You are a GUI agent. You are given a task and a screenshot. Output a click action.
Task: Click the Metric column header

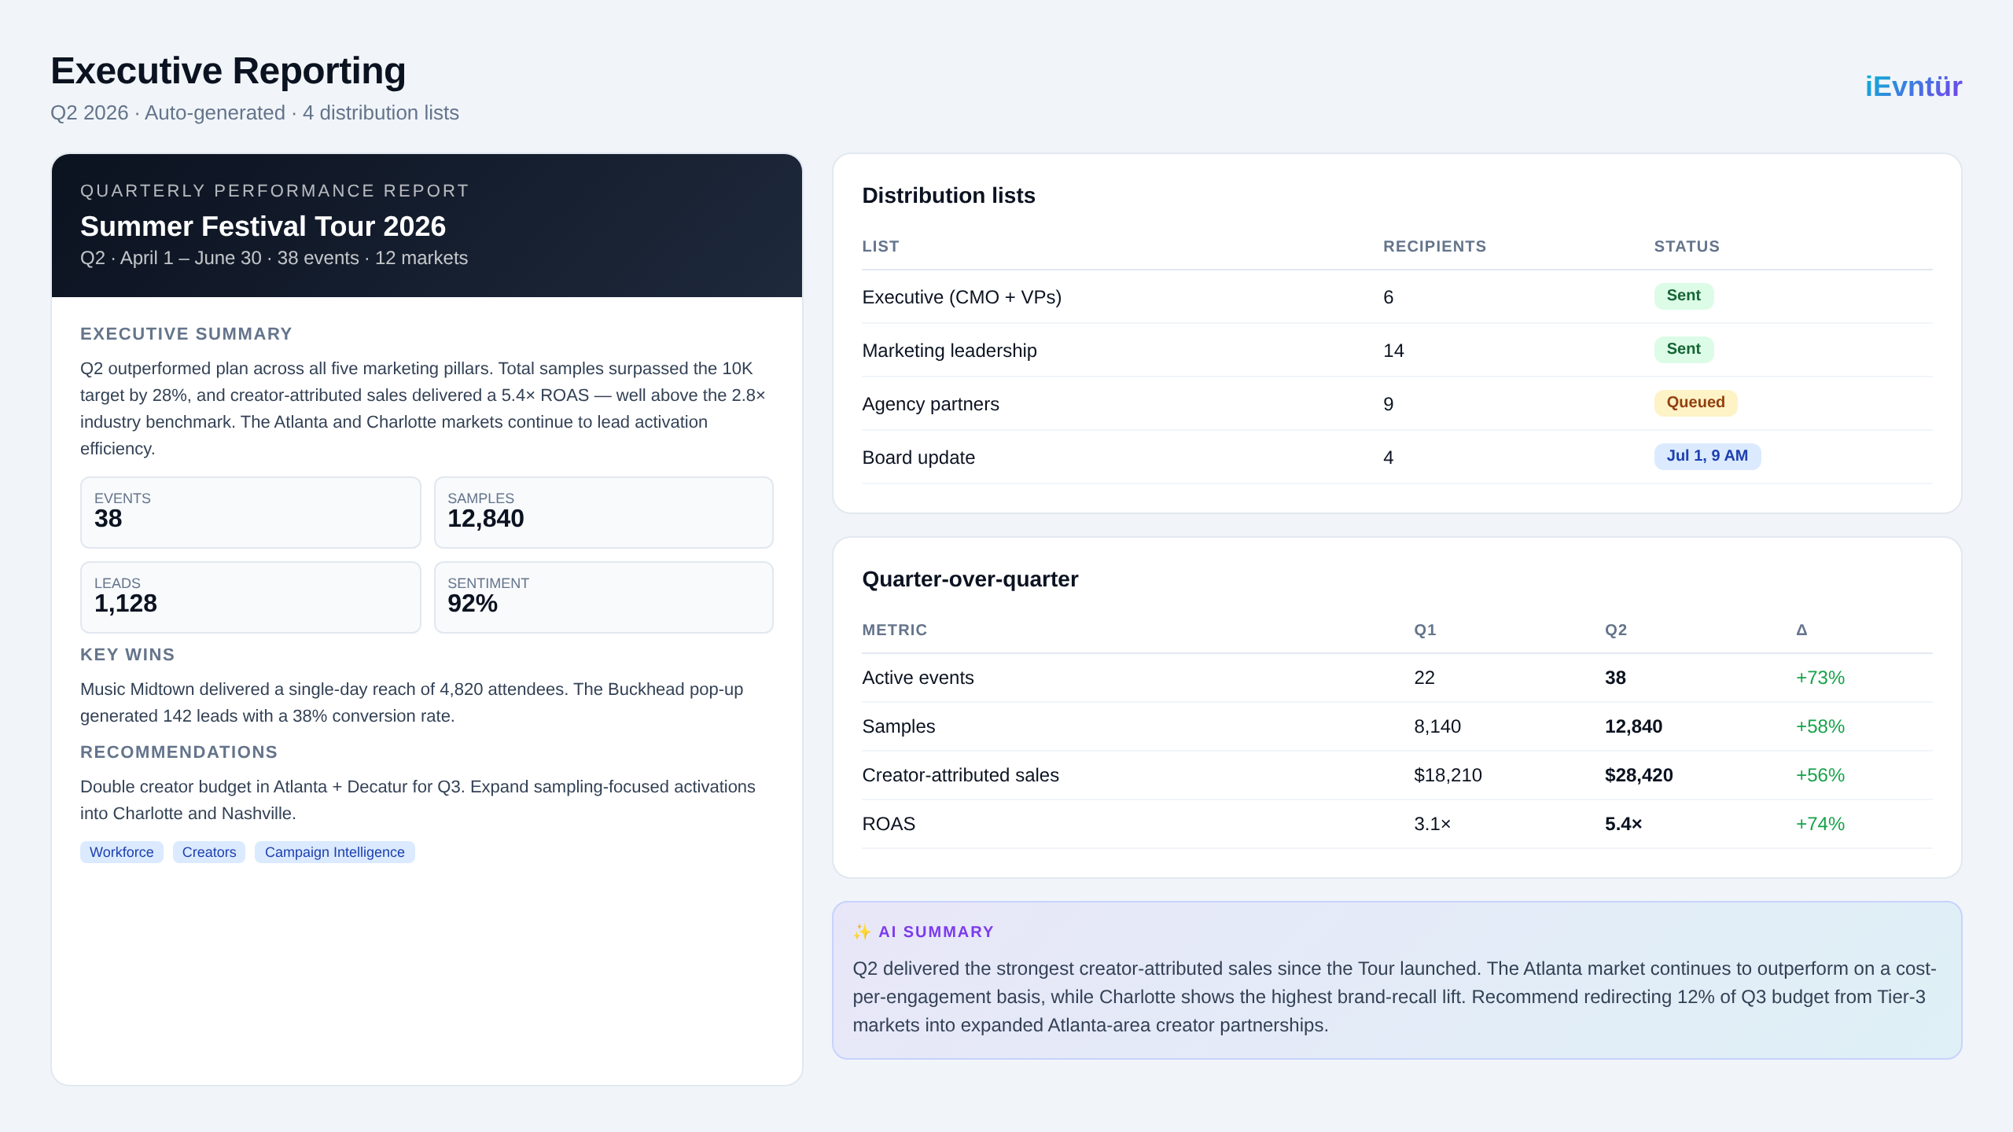coord(895,630)
